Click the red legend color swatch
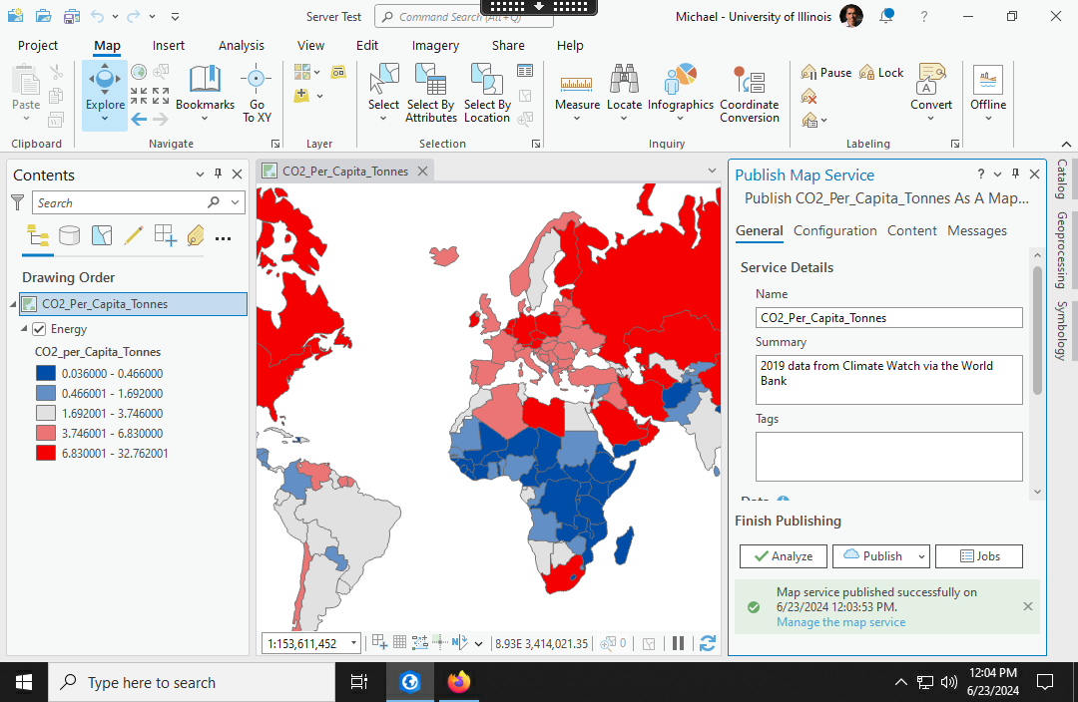1078x702 pixels. coord(46,454)
